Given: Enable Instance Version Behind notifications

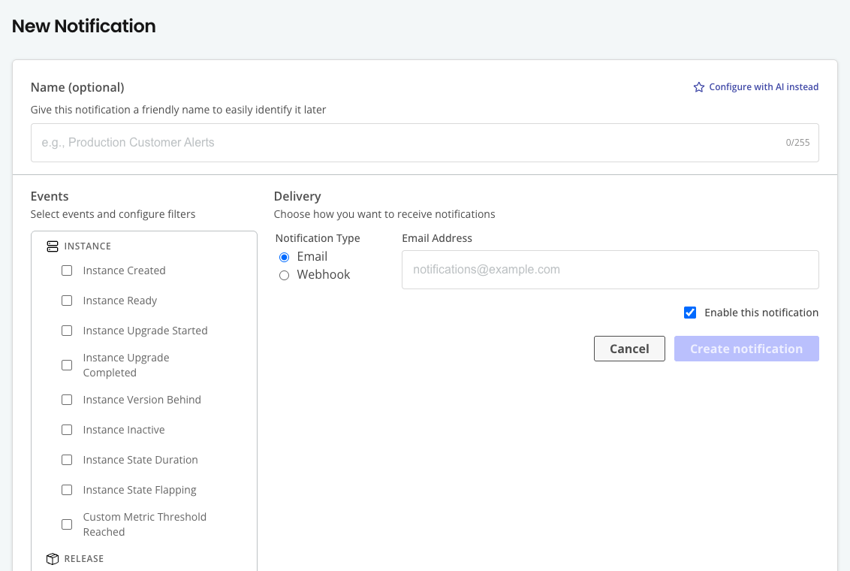Looking at the screenshot, I should pos(66,400).
